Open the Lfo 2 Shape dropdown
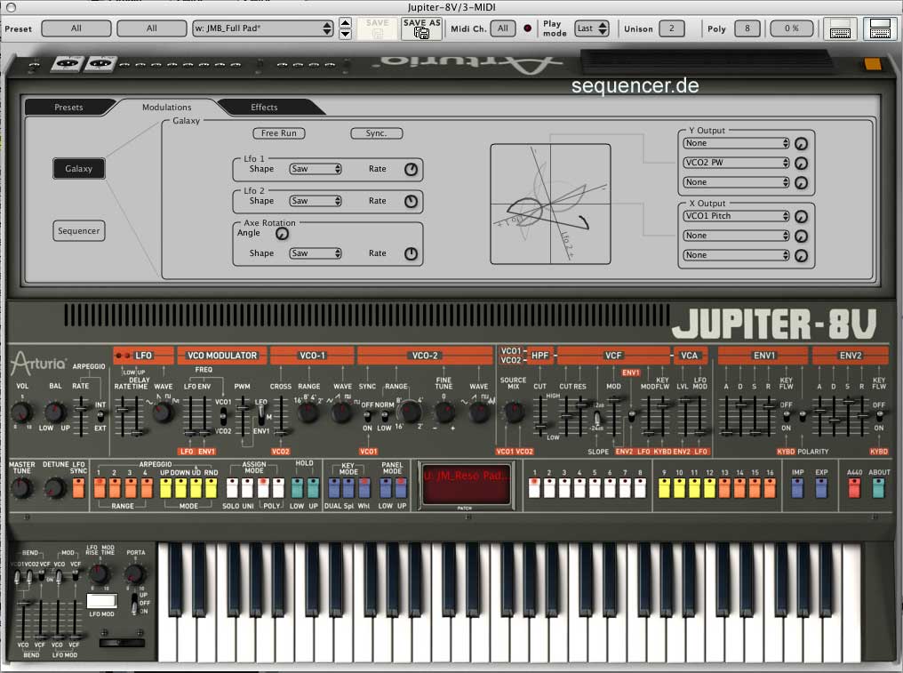This screenshot has width=903, height=673. [x=316, y=201]
